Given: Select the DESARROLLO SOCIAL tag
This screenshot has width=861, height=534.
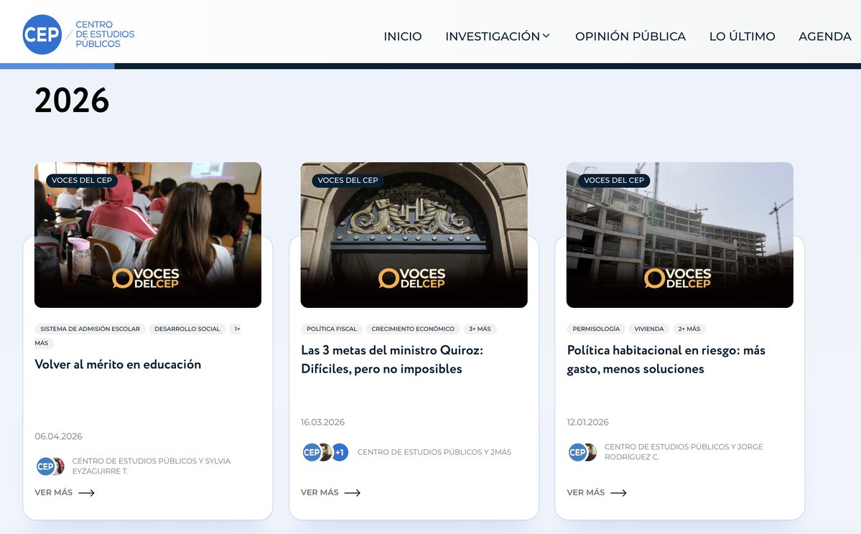Looking at the screenshot, I should coord(187,329).
